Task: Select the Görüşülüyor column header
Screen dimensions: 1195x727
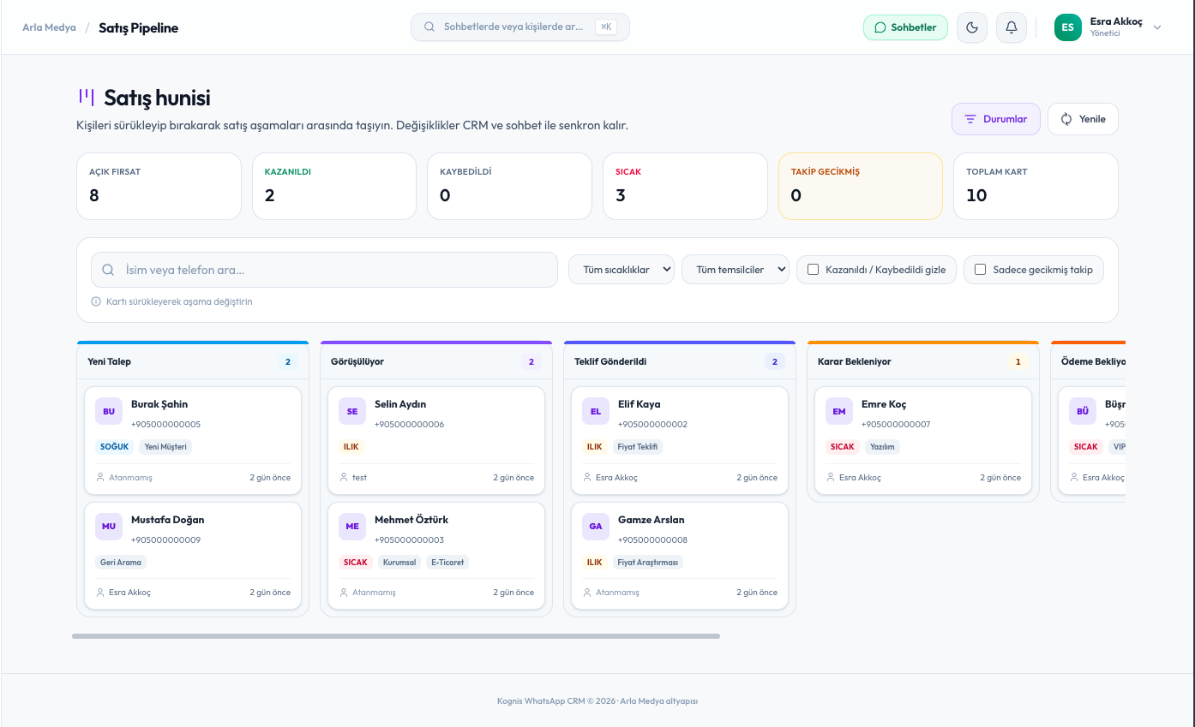Action: point(436,361)
